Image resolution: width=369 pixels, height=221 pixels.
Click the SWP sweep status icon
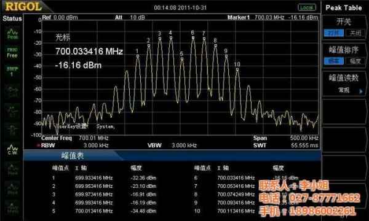click(12, 71)
